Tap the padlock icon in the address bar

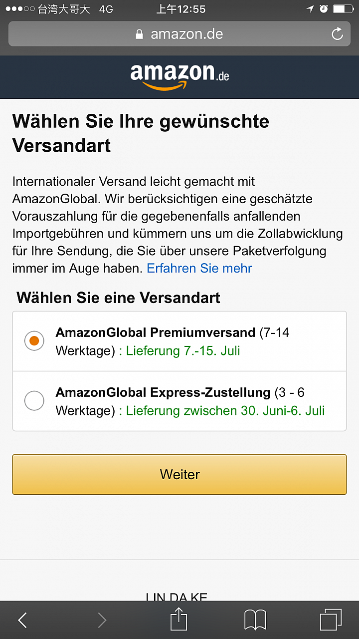coord(139,34)
